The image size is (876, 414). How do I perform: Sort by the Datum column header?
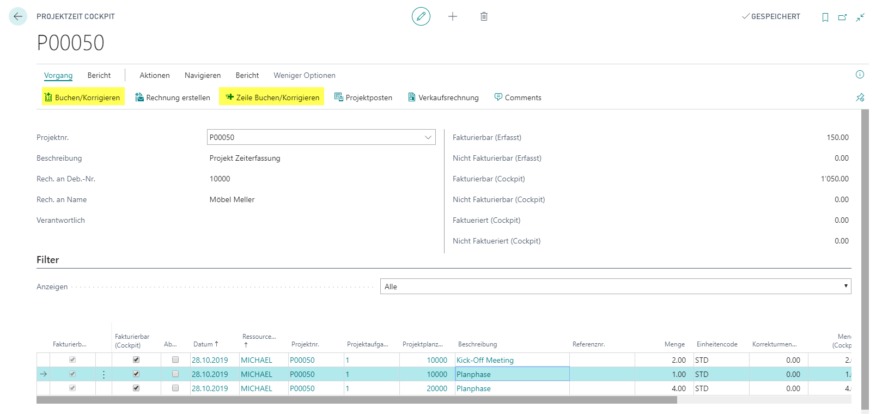pyautogui.click(x=206, y=344)
